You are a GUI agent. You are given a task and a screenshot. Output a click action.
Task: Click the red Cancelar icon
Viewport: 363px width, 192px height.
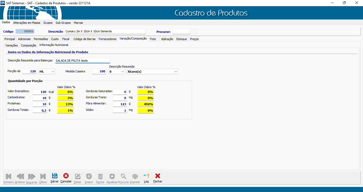point(66,176)
